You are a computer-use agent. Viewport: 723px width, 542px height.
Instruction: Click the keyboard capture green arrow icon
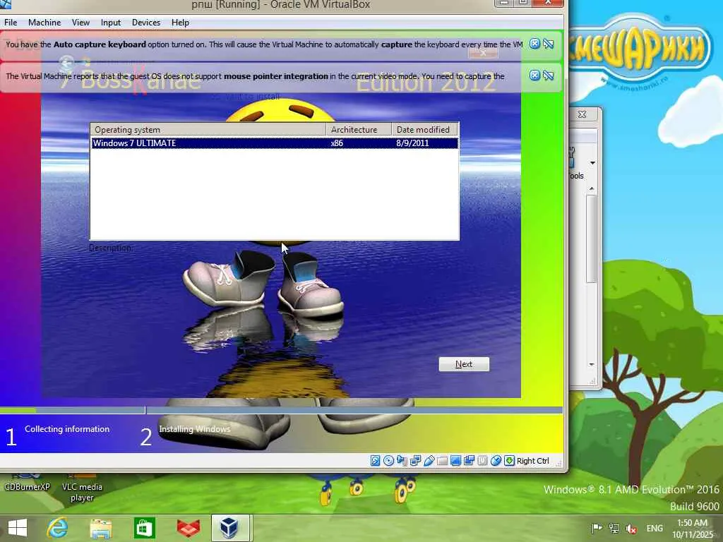(509, 460)
